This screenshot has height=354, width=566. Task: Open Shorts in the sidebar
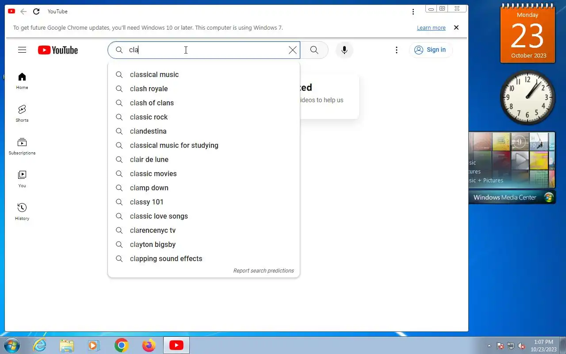pyautogui.click(x=22, y=114)
